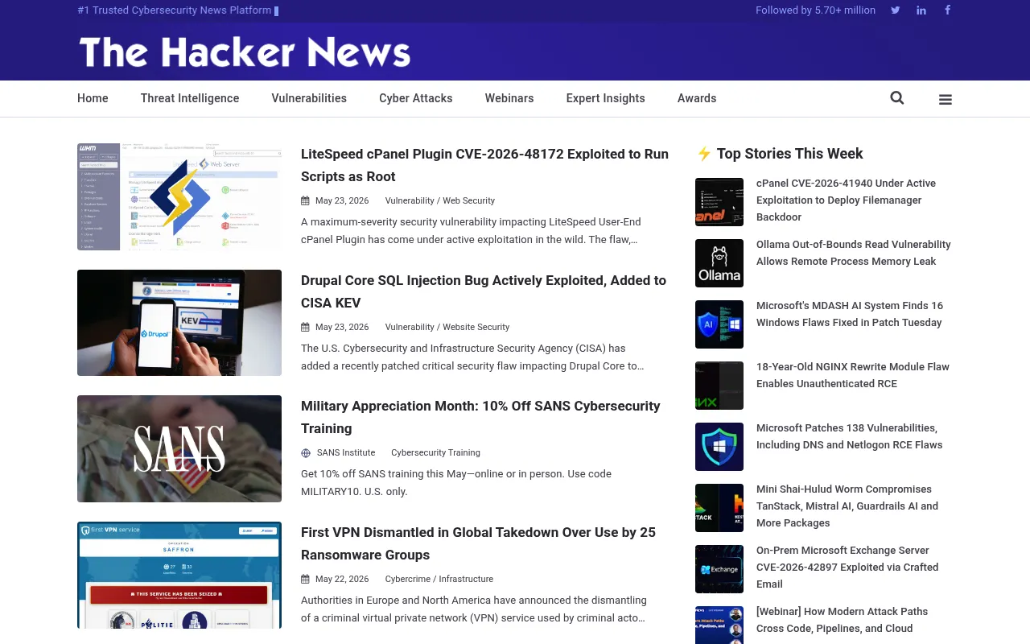Open the Threat Intelligence section
This screenshot has height=644, width=1030.
pos(190,98)
